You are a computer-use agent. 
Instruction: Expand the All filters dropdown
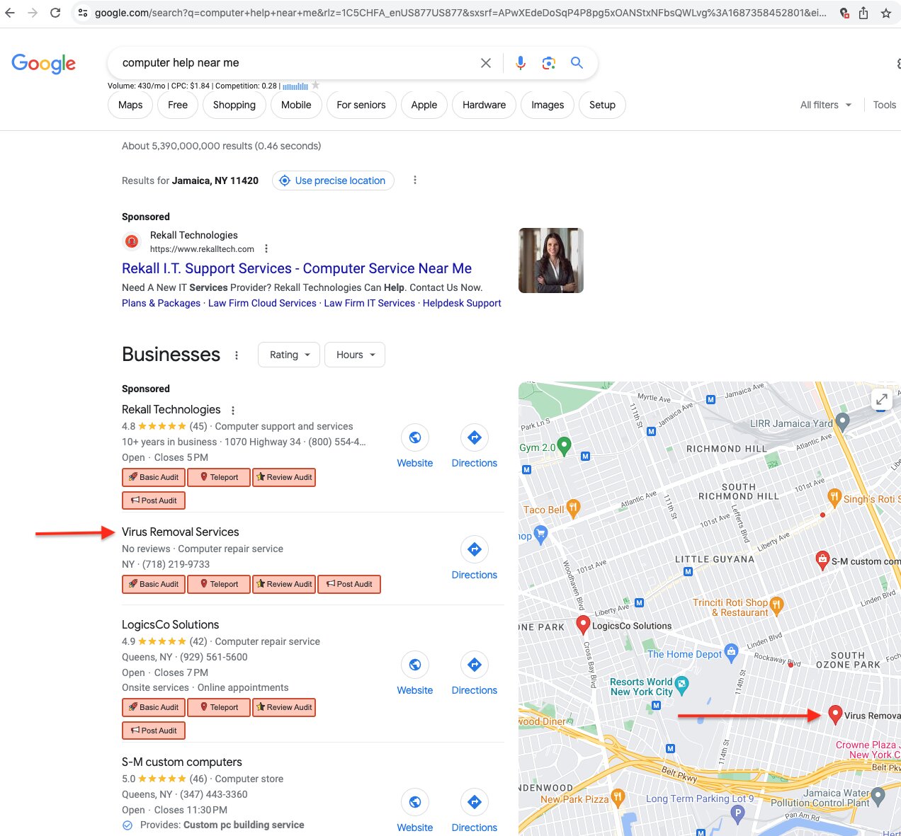pos(826,105)
